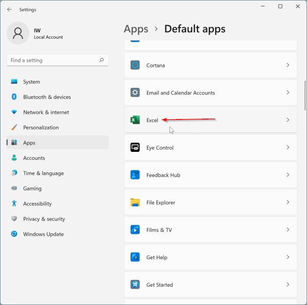Open the Excel default app entry
Viewport: 307px width, 305px height.
click(211, 120)
